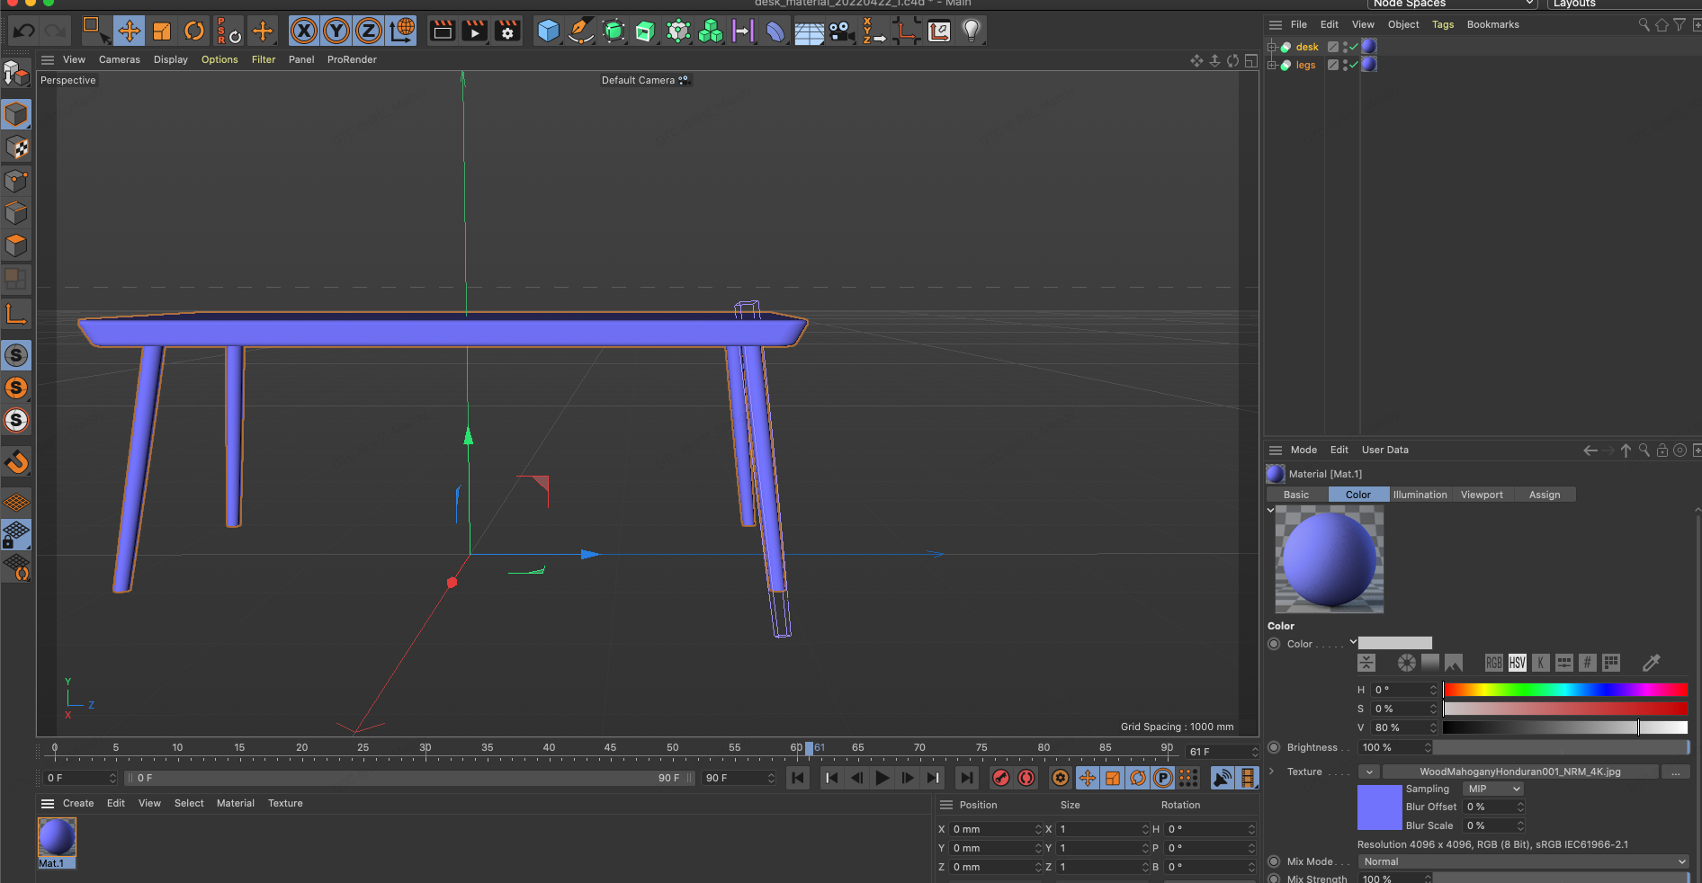Activate the Scale tool in the top toolbar
Screen dimensions: 1702x883
pos(162,31)
